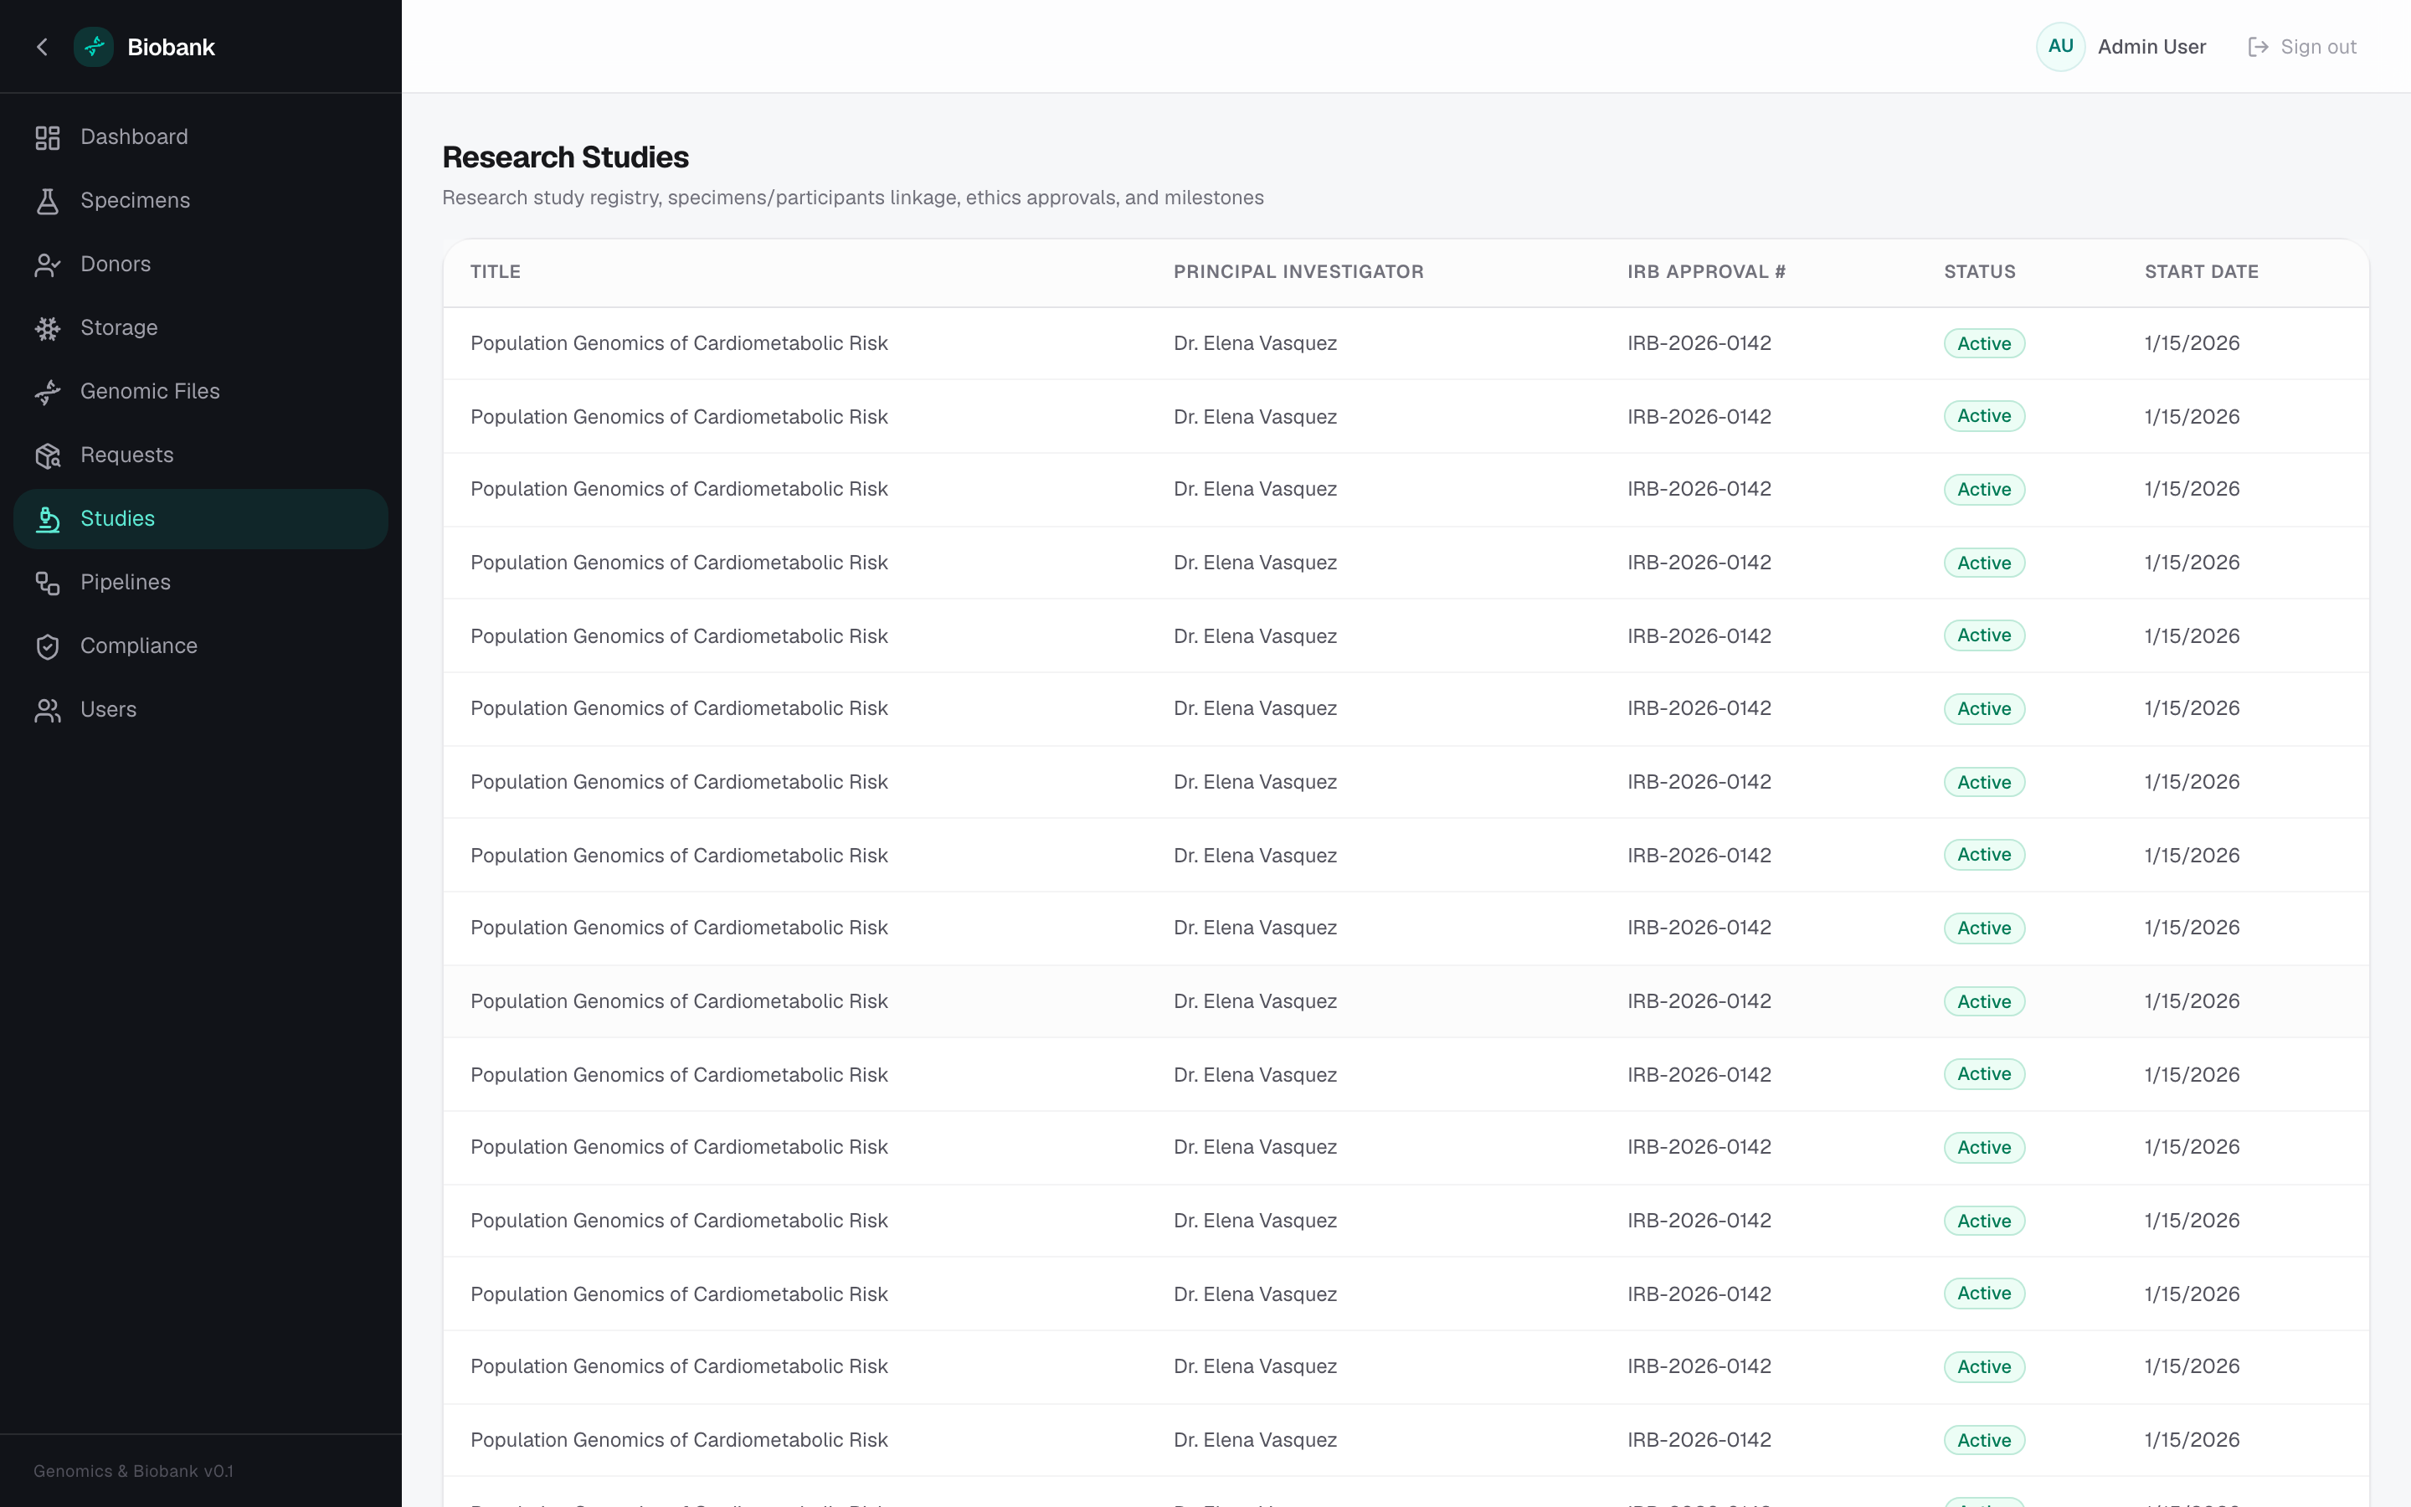Viewport: 2411px width, 1507px height.
Task: Click the Users group icon
Action: tap(47, 711)
